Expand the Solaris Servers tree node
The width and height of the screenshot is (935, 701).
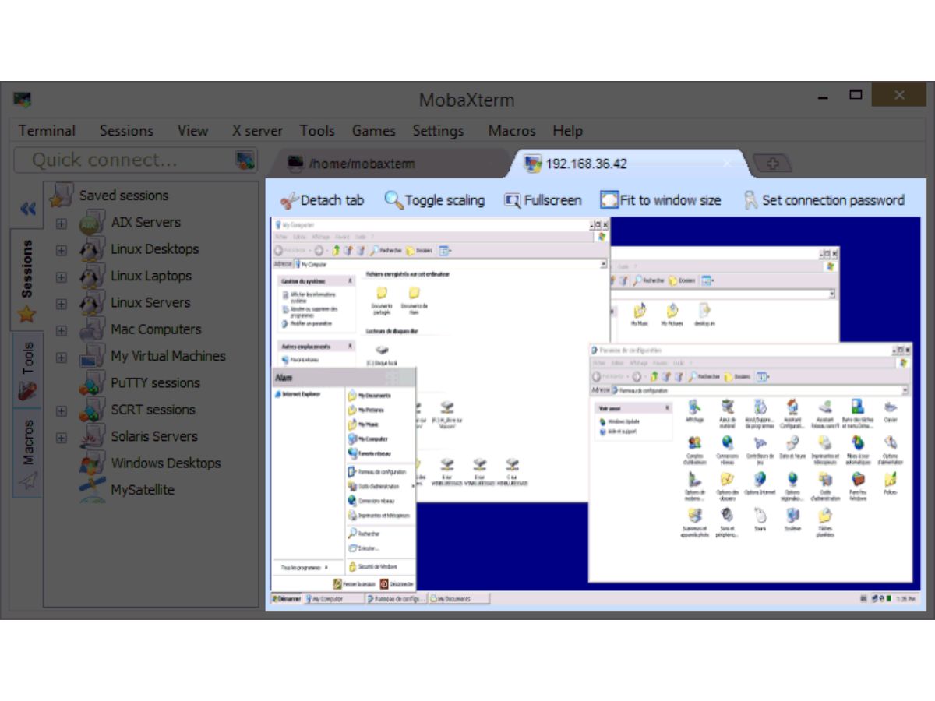(x=62, y=438)
